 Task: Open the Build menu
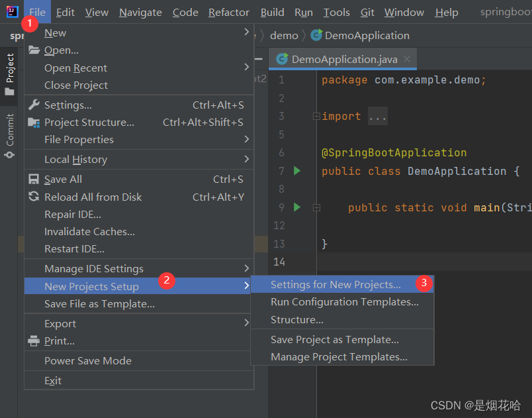[x=272, y=12]
